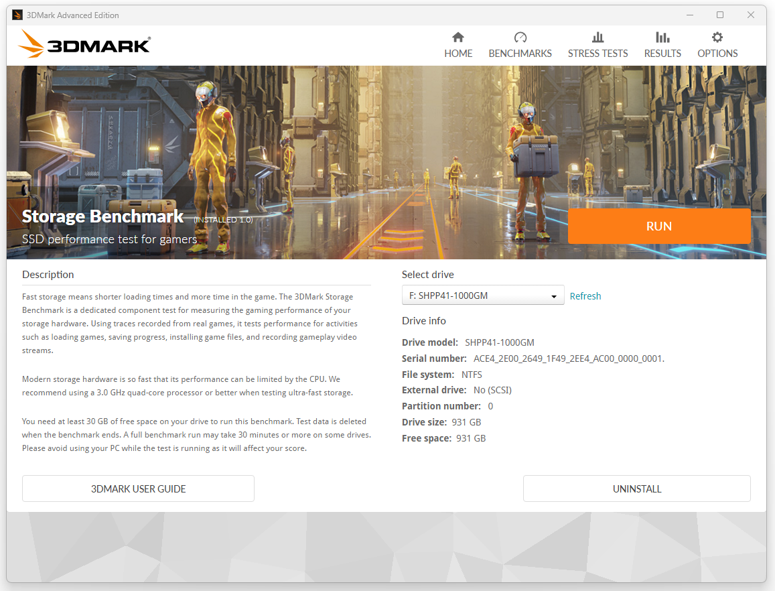Close the 3DMark Advanced Edition window
This screenshot has height=591, width=775.
[750, 15]
